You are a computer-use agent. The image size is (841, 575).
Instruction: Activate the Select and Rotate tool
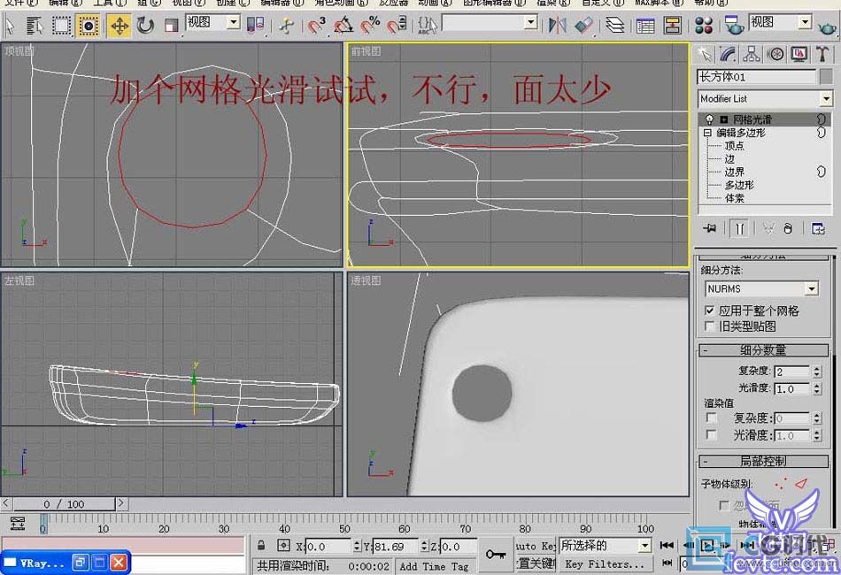145,26
